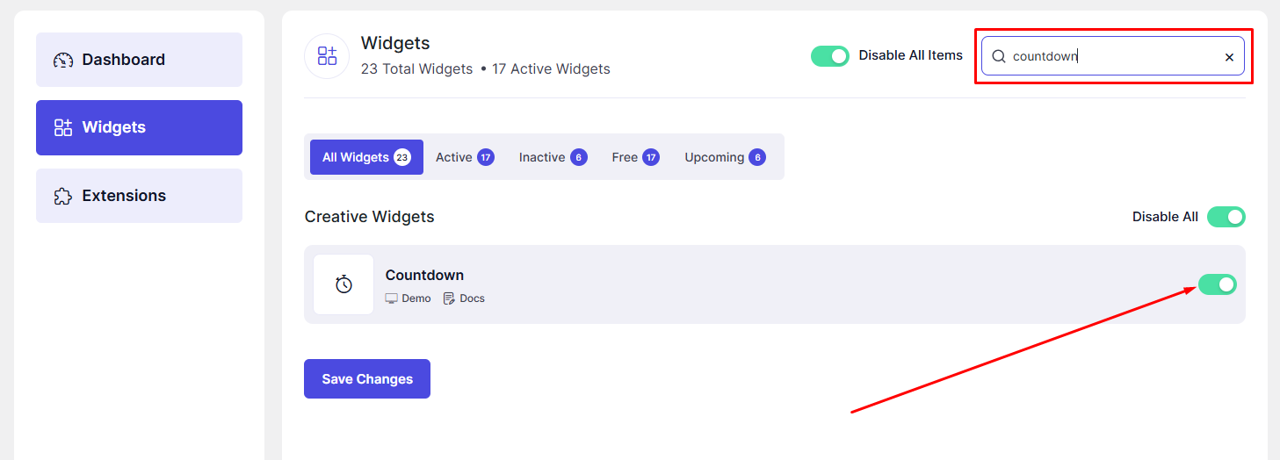The width and height of the screenshot is (1280, 460).
Task: Click the Countdown stopwatch widget icon
Action: (344, 284)
